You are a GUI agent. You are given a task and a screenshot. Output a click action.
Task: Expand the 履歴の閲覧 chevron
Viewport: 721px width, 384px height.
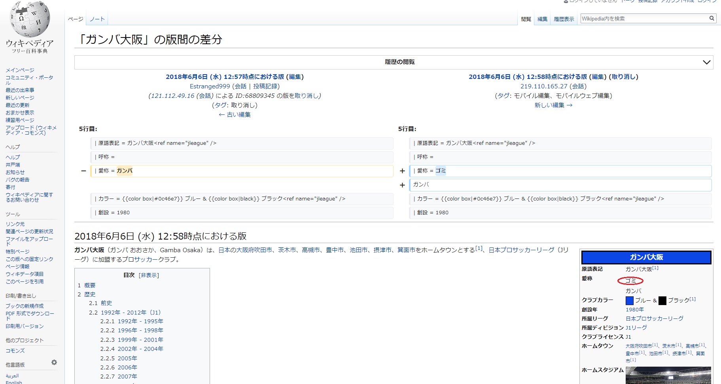pos(706,62)
